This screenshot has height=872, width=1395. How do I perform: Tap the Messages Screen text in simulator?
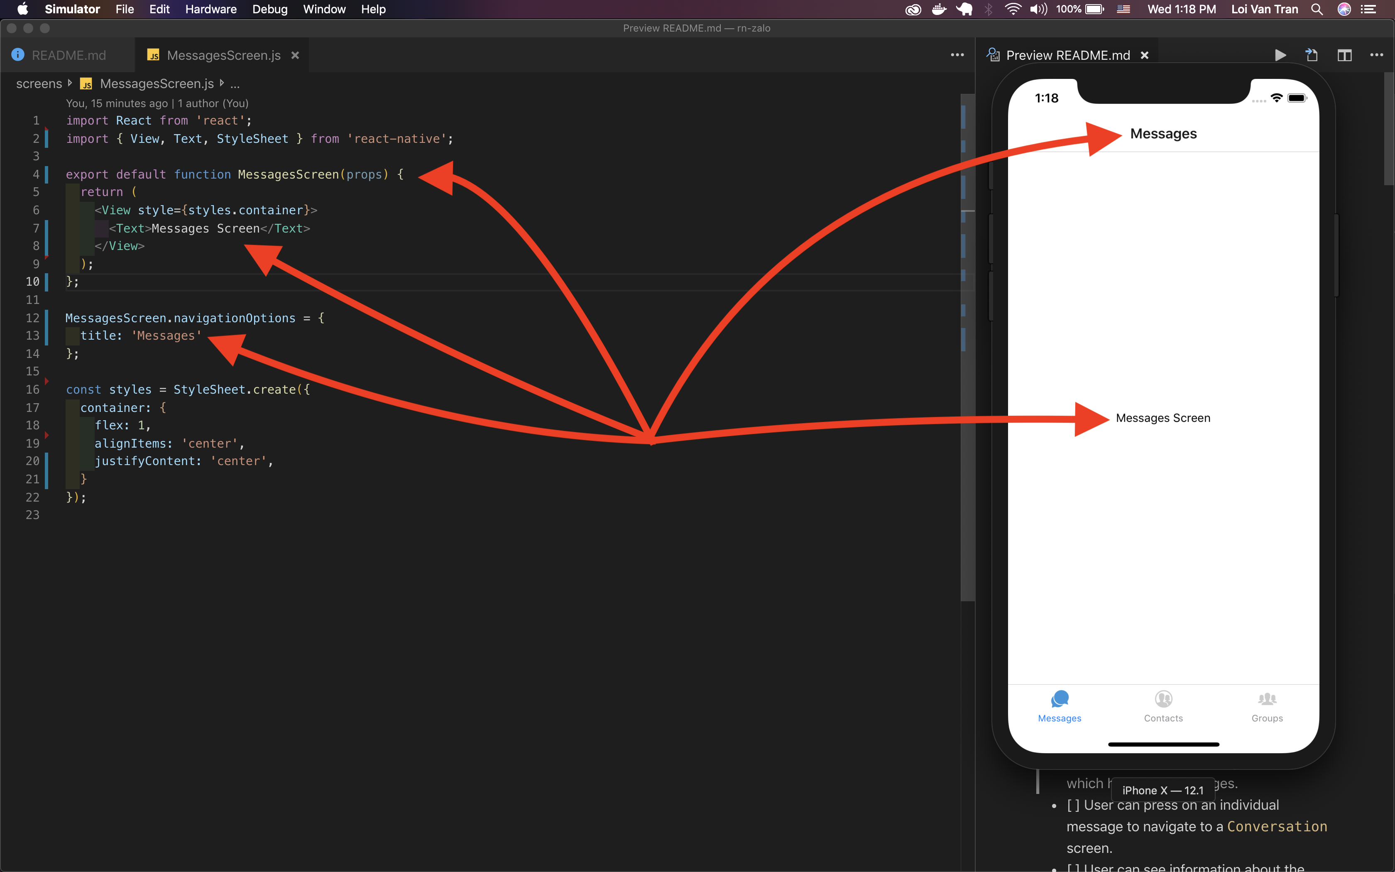point(1162,418)
